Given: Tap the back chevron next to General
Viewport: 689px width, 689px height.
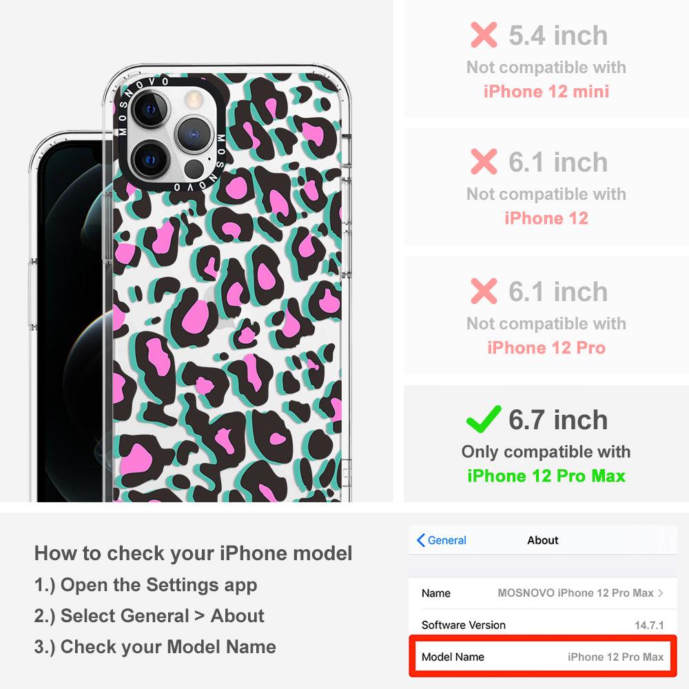Looking at the screenshot, I should 420,540.
